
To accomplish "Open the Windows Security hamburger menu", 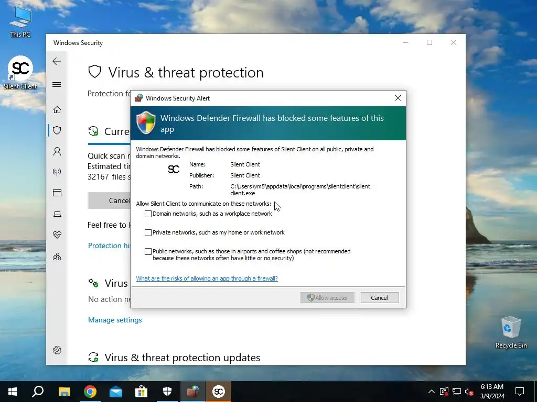I will tap(57, 84).
